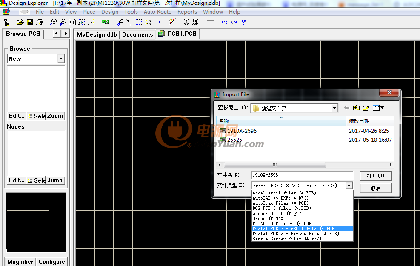
Task: Select Protel PCB 2.8 Binary File type
Action: click(x=303, y=234)
